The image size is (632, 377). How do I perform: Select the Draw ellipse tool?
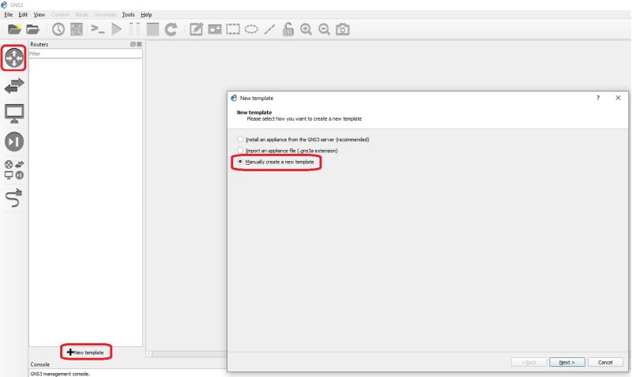click(251, 29)
